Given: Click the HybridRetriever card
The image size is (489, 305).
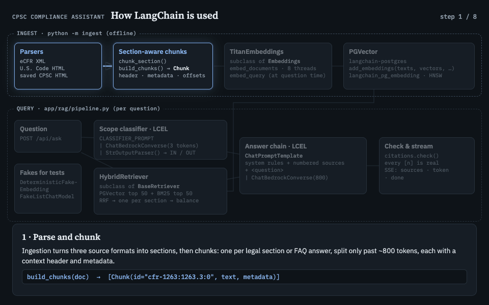Looking at the screenshot, I should [x=160, y=191].
